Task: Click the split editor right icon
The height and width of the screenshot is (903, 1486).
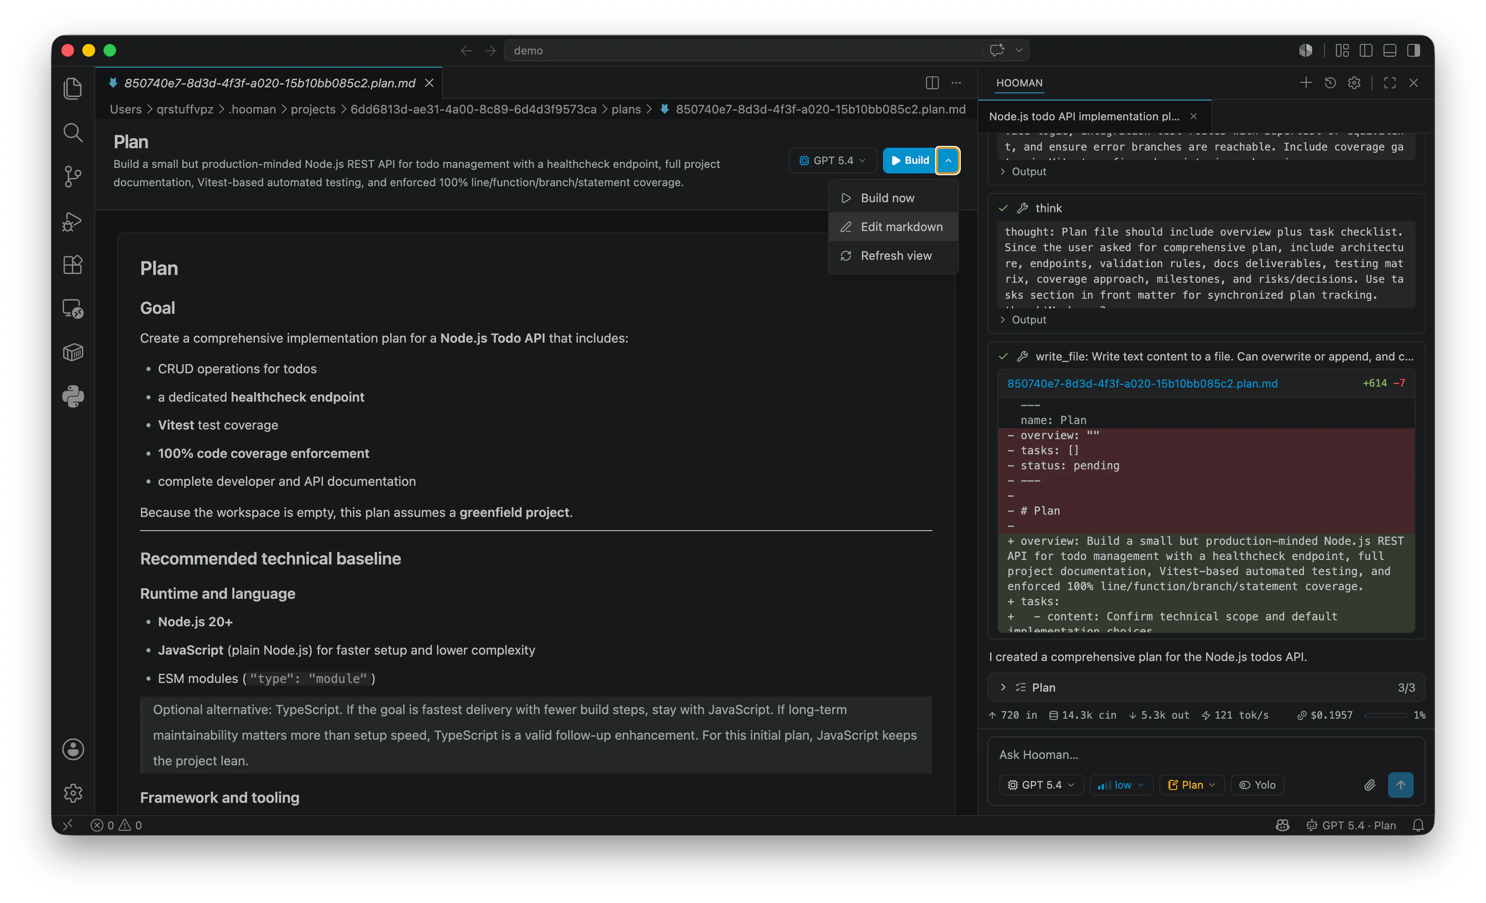Action: point(932,83)
